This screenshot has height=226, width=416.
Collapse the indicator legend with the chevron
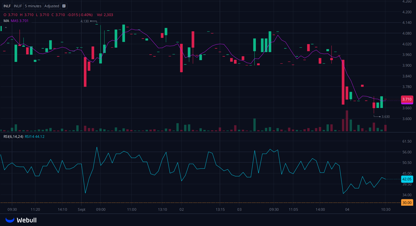(6, 27)
